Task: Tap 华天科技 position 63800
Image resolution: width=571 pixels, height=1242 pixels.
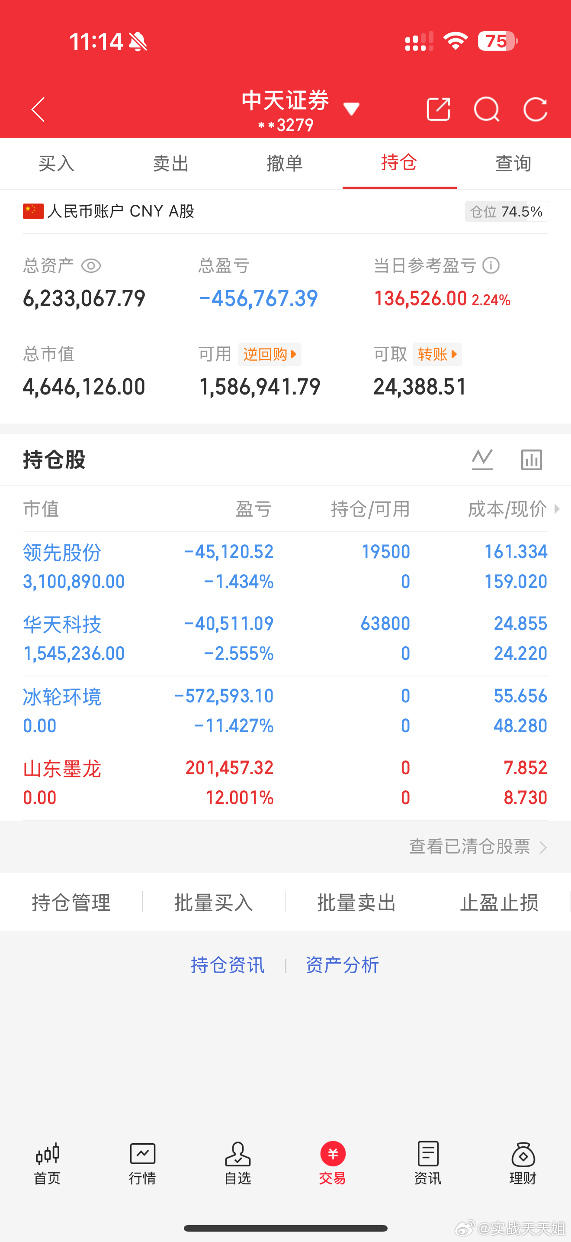Action: pyautogui.click(x=386, y=624)
